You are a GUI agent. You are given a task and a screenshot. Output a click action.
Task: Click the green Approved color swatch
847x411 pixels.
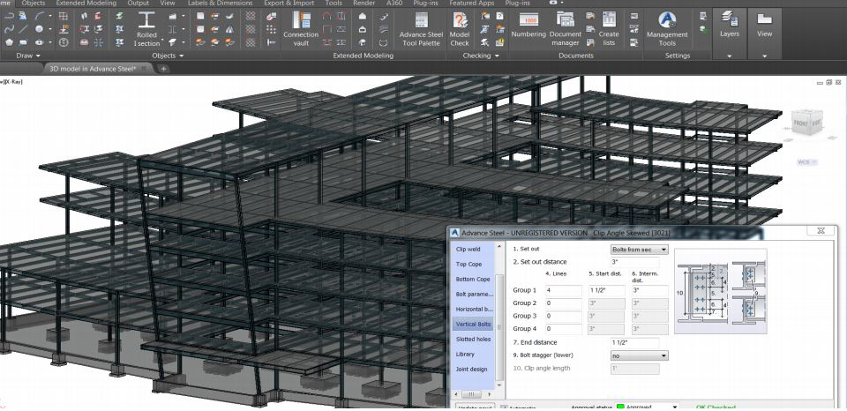(620, 407)
